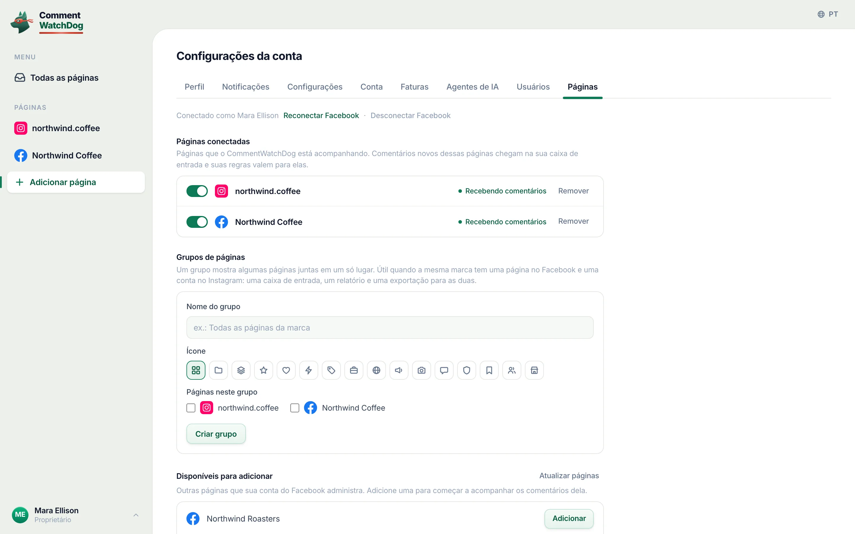The height and width of the screenshot is (534, 855).
Task: Open the Faturas tab
Action: 414,87
